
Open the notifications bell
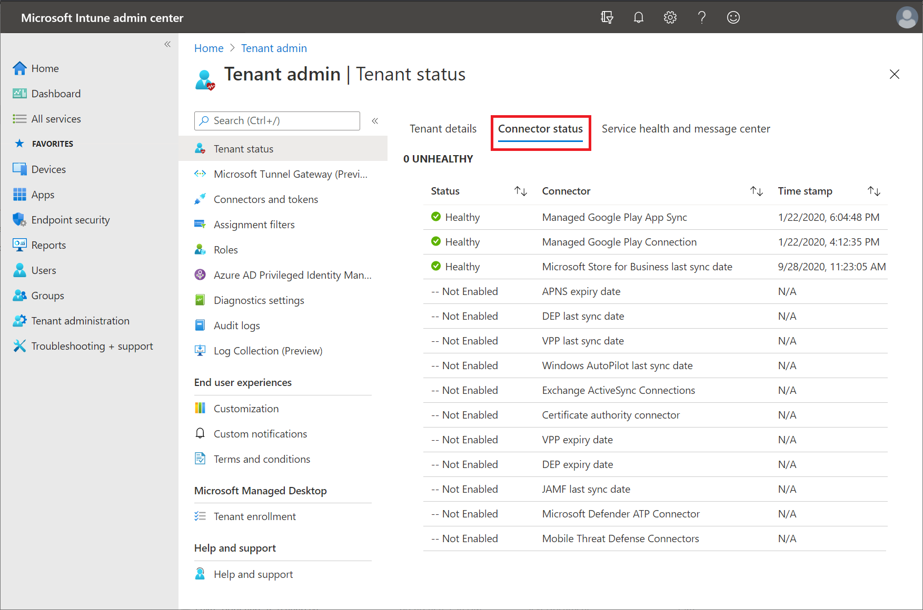click(x=639, y=17)
